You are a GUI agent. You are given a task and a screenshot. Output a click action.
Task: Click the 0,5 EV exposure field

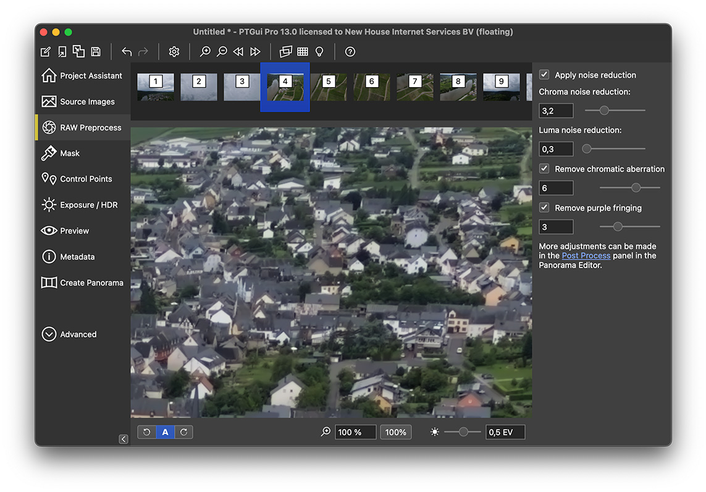(x=505, y=433)
